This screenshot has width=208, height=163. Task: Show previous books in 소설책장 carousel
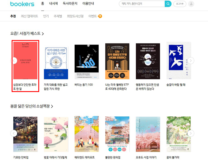pyautogui.click(x=14, y=133)
